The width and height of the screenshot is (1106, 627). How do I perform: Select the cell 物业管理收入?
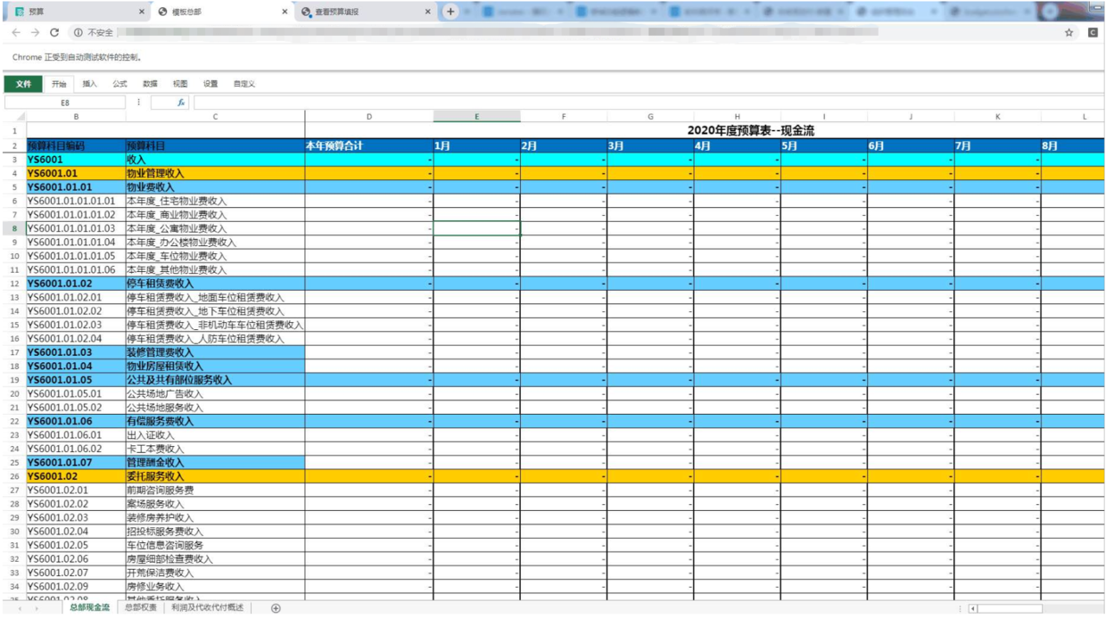tap(215, 173)
